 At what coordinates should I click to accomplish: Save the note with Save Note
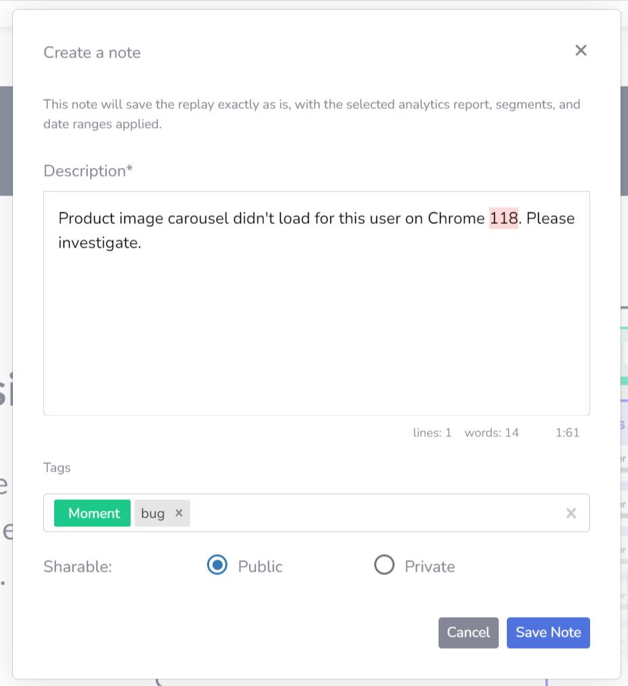pos(548,633)
